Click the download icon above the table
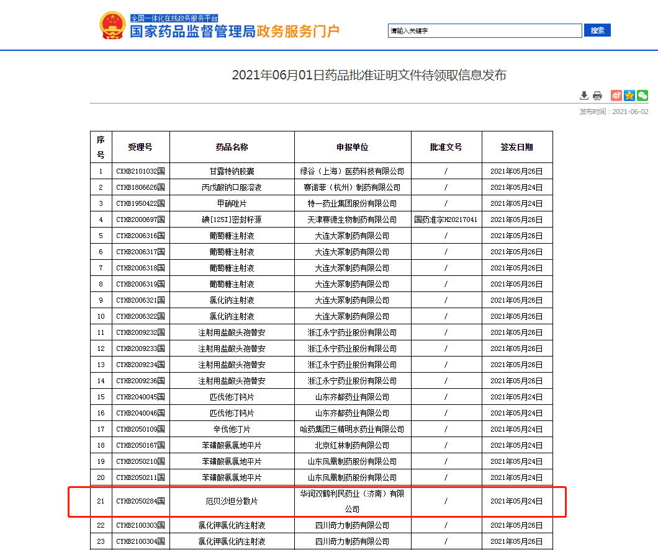 point(584,95)
